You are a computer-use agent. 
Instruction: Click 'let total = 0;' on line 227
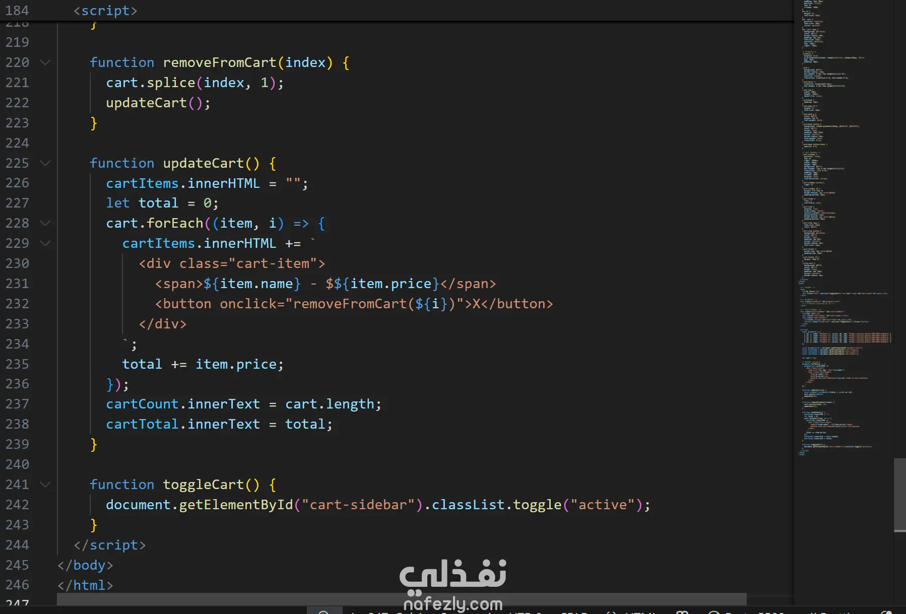[162, 203]
